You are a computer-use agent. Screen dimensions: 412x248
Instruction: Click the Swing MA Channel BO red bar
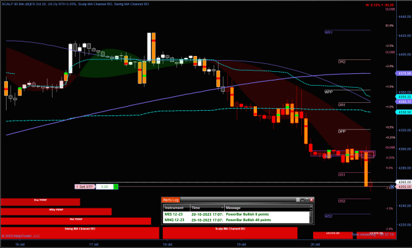click(80, 233)
